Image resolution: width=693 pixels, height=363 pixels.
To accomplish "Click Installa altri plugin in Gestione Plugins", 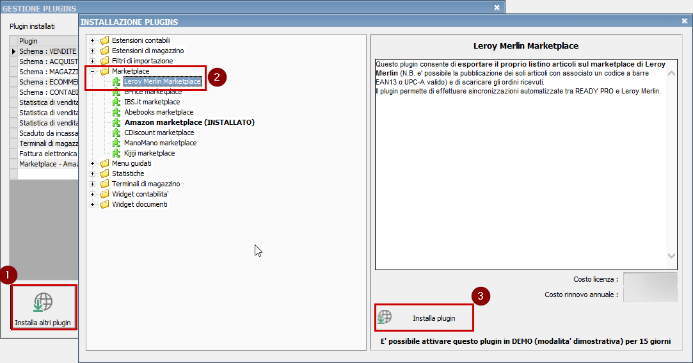I will pyautogui.click(x=44, y=307).
